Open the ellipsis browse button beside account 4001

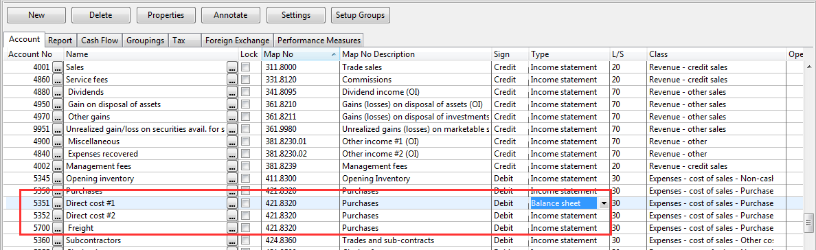point(58,67)
